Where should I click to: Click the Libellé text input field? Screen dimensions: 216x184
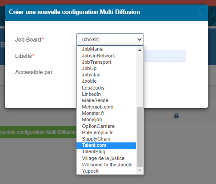pos(165,56)
